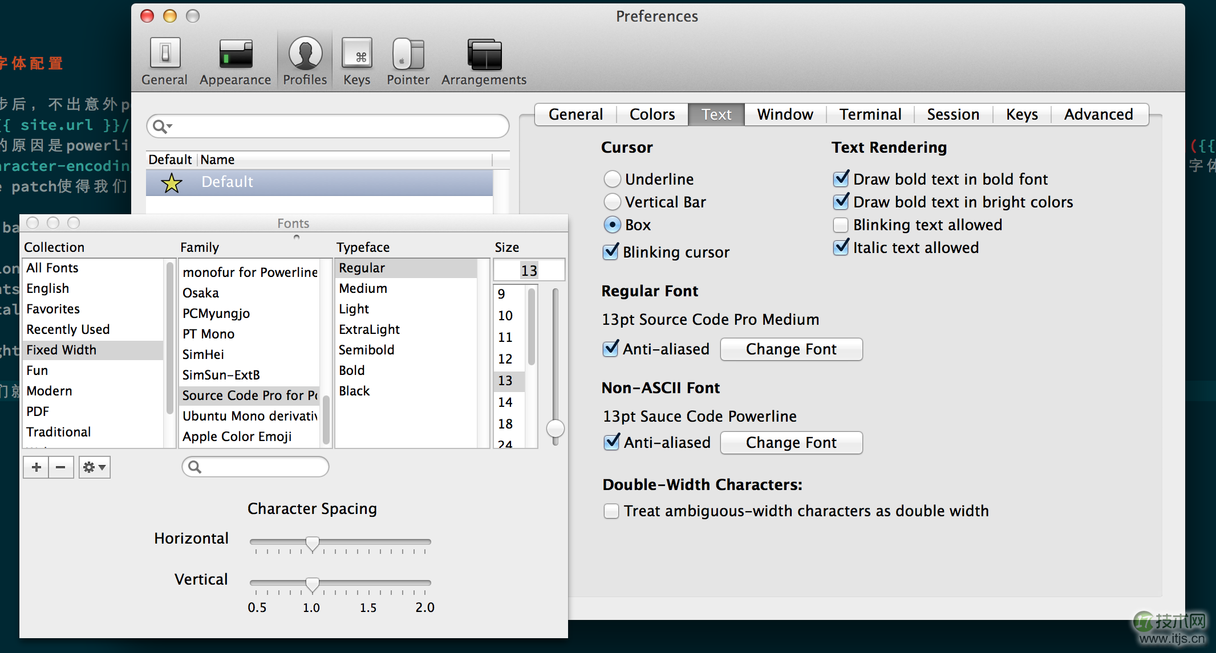
Task: Toggle Blinking text allowed checkbox
Action: pyautogui.click(x=844, y=225)
